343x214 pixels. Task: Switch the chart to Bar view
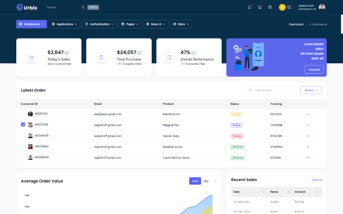[x=206, y=181]
